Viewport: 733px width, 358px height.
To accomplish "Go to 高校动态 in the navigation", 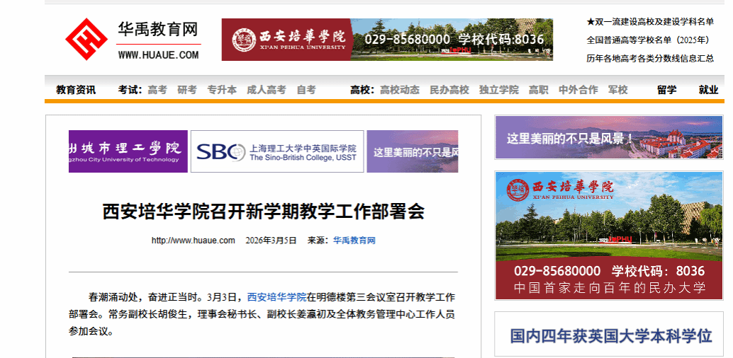I will 400,90.
